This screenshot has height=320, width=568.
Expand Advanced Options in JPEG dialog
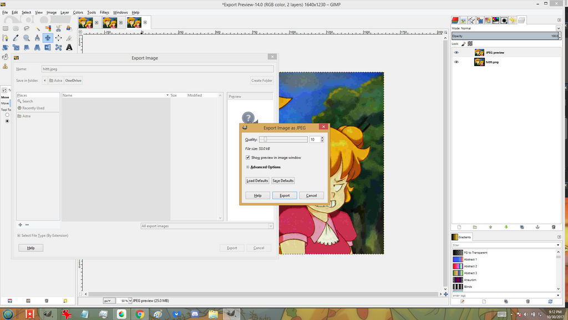(247, 167)
